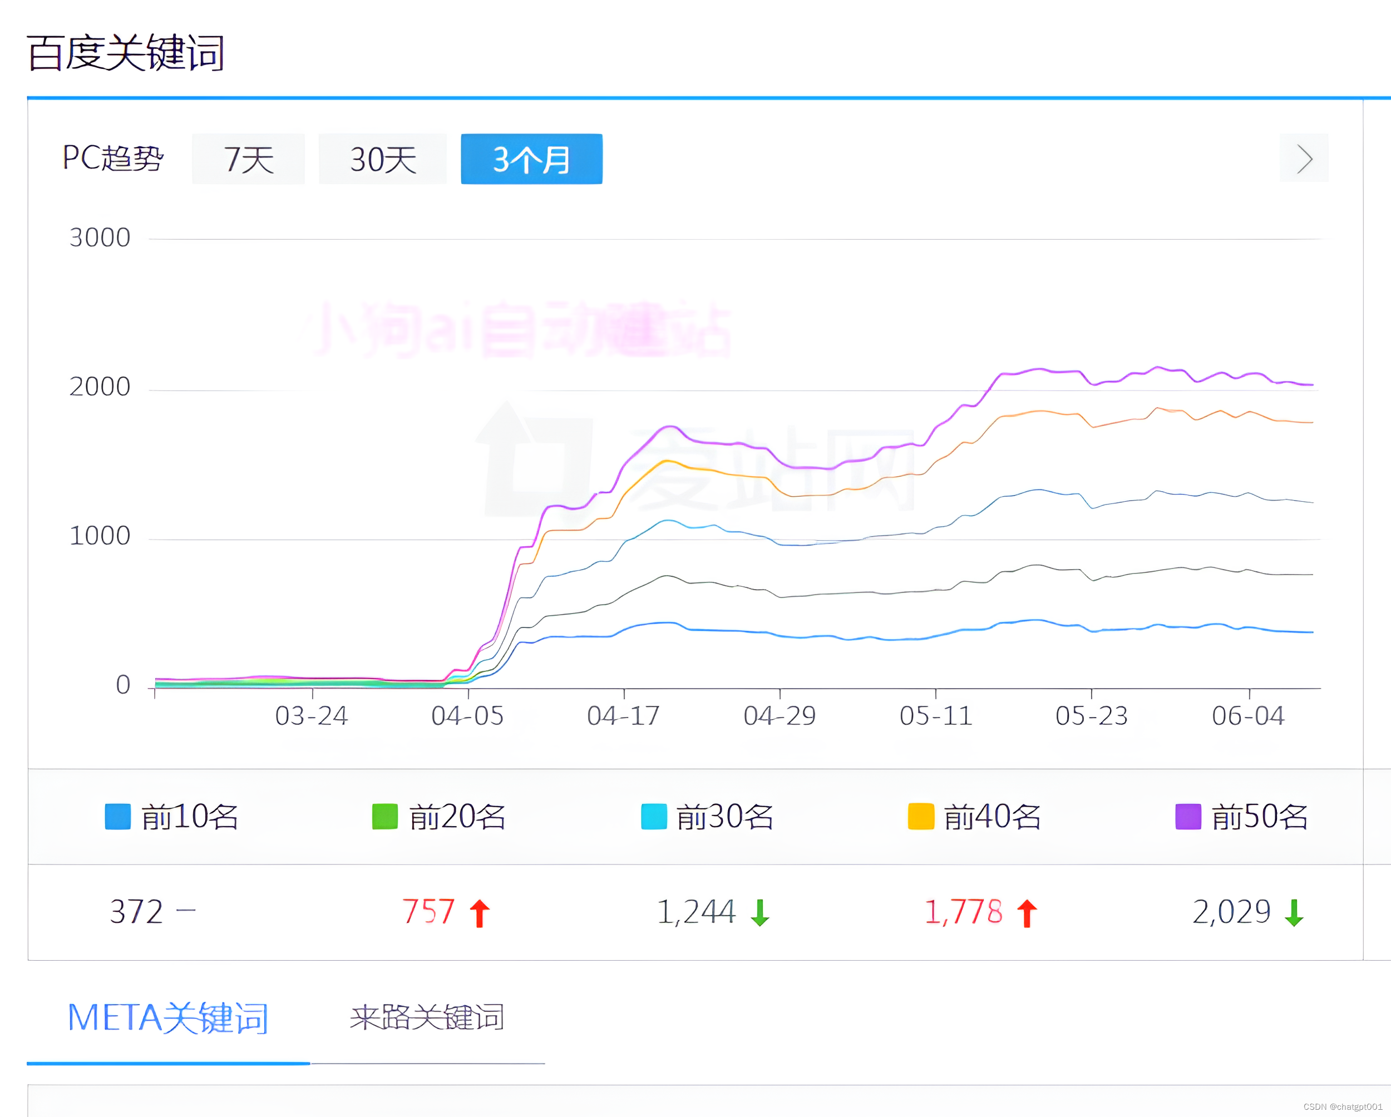Switch to the 来路关键词 tab
Viewport: 1391px width, 1117px height.
(427, 1017)
